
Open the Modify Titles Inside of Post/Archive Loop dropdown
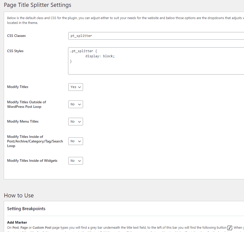click(x=75, y=141)
